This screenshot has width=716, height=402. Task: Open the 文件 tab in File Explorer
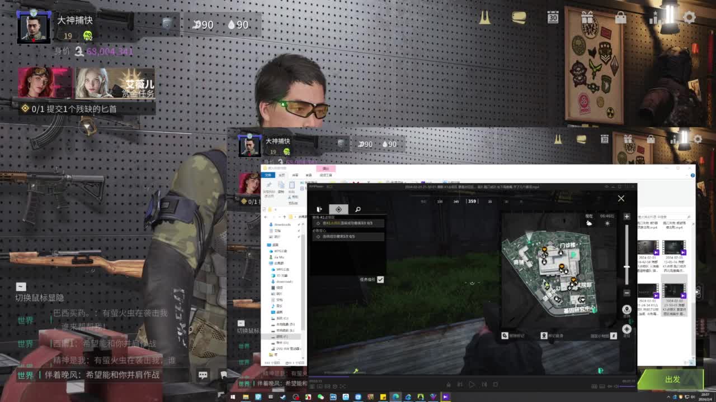coord(268,175)
